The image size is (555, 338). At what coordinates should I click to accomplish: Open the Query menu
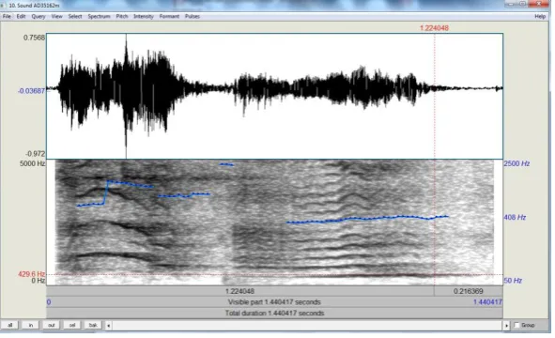[39, 16]
